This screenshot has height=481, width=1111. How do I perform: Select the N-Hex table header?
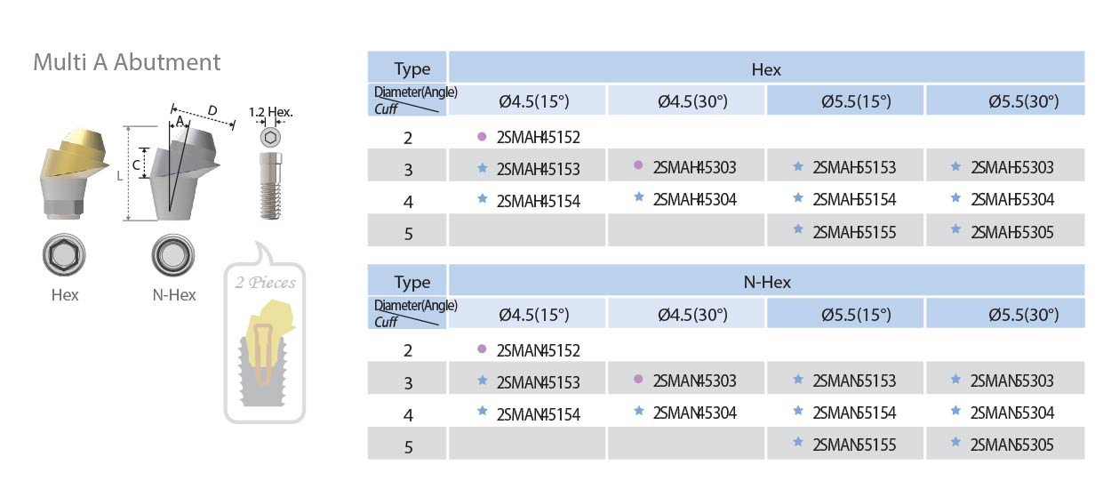point(766,282)
